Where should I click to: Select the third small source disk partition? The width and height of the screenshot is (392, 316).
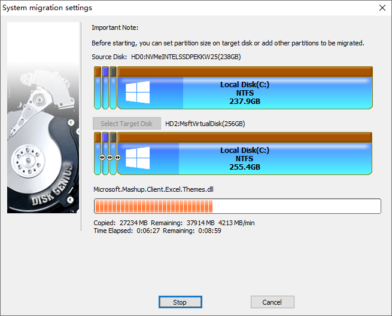pos(113,88)
